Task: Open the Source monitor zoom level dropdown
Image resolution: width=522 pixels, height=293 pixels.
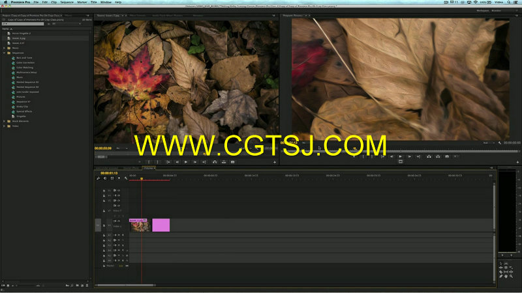Action: 122,148
